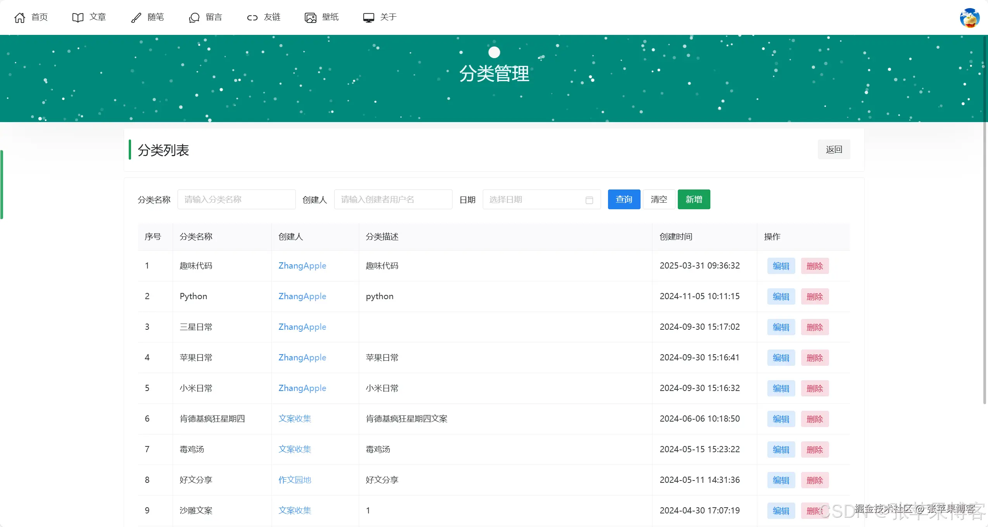Screen dimensions: 988x527
Task: Click the open book article icon
Action: 78,17
